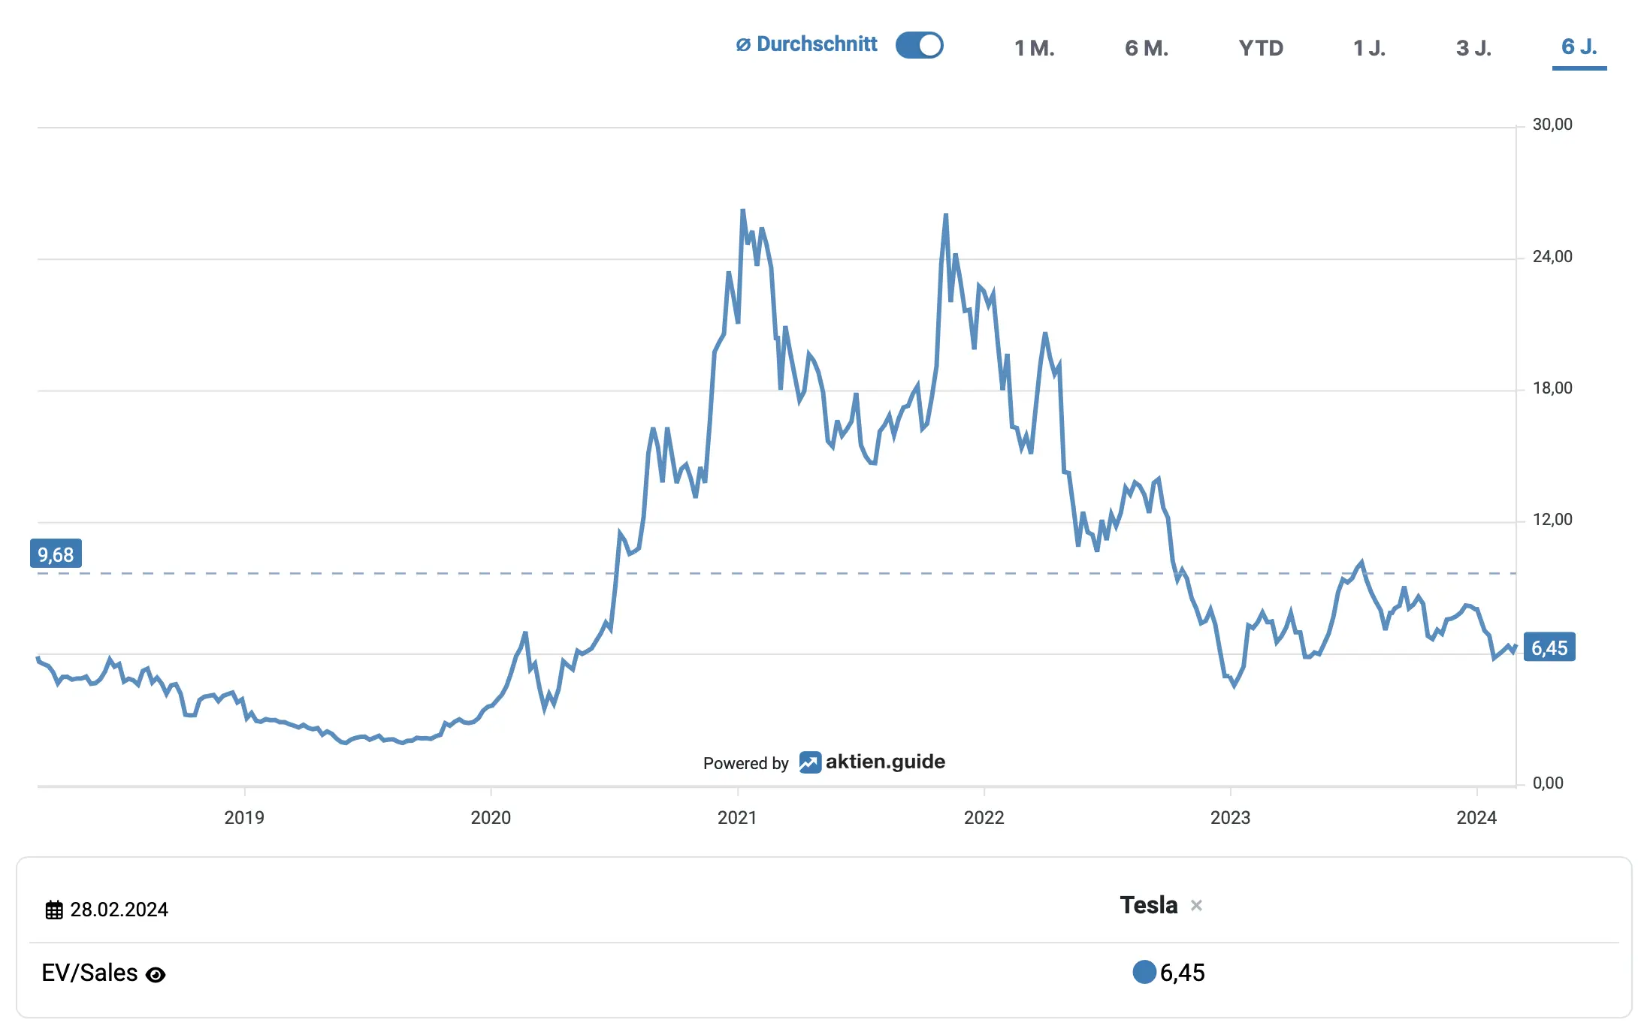Viewport: 1644px width, 1032px height.
Task: Toggle EV/Sales visibility eye icon
Action: click(156, 975)
